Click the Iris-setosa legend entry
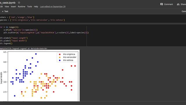The width and height of the screenshot is (186, 105). pos(66,60)
